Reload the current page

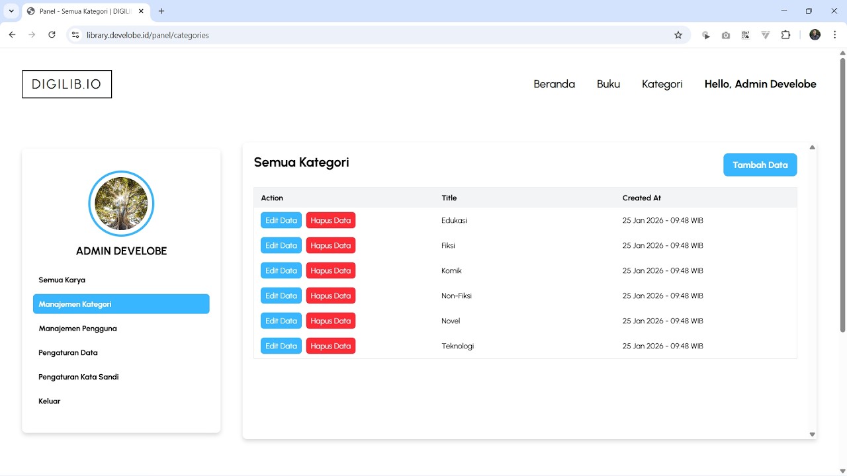tap(52, 35)
